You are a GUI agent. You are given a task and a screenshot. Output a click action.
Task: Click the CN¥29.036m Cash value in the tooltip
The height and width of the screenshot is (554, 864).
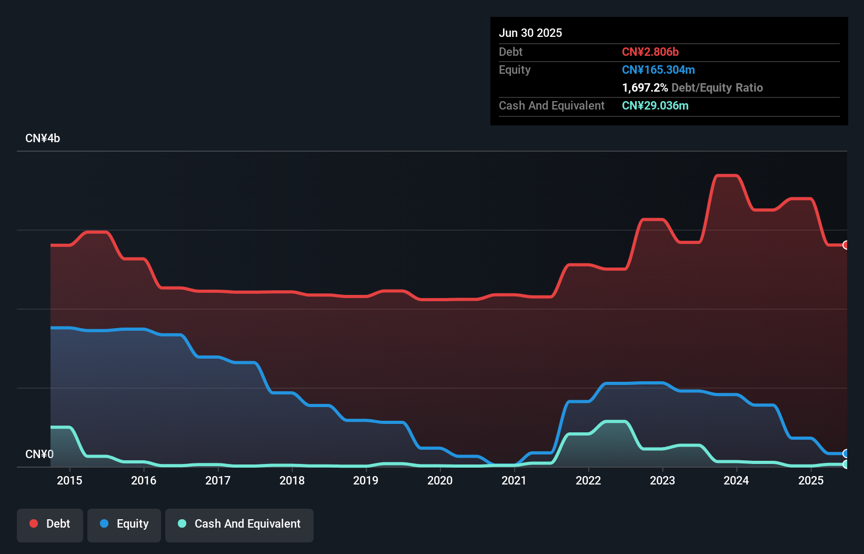coord(655,105)
